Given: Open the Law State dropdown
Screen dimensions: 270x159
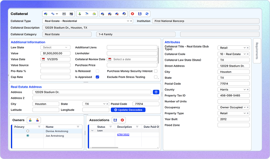Looking at the screenshot, I should (x=55, y=47).
